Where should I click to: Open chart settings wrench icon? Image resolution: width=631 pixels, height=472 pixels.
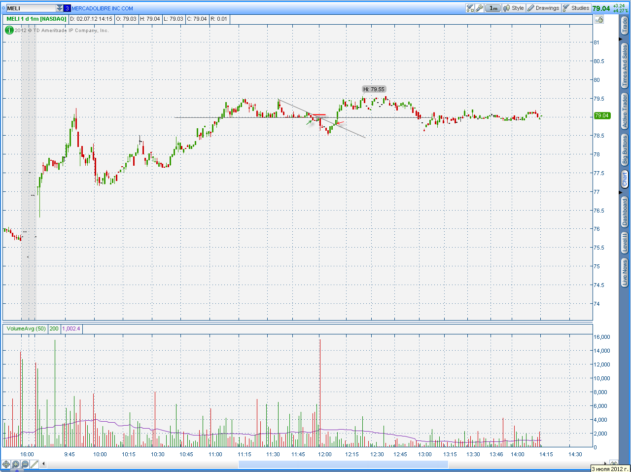(x=479, y=8)
